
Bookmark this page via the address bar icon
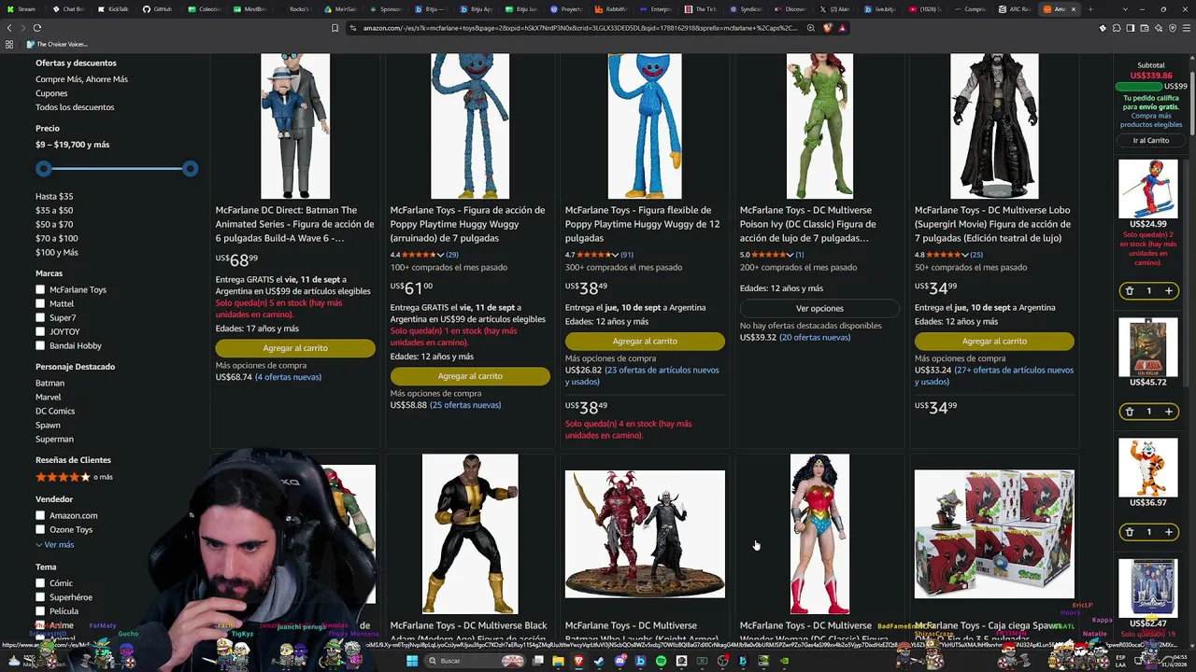(x=335, y=28)
